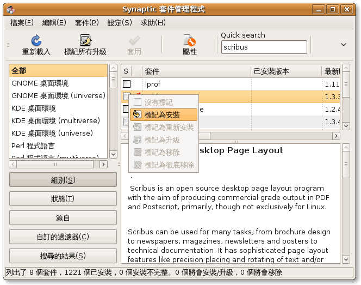Select GNOME 桌面環境 (universe) category

tap(58, 96)
